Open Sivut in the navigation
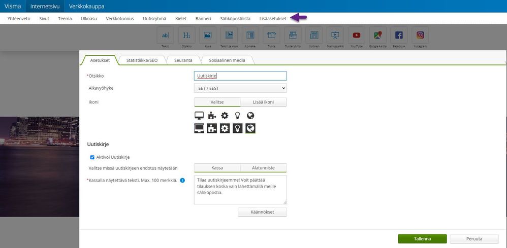The height and width of the screenshot is (248, 507). click(44, 19)
